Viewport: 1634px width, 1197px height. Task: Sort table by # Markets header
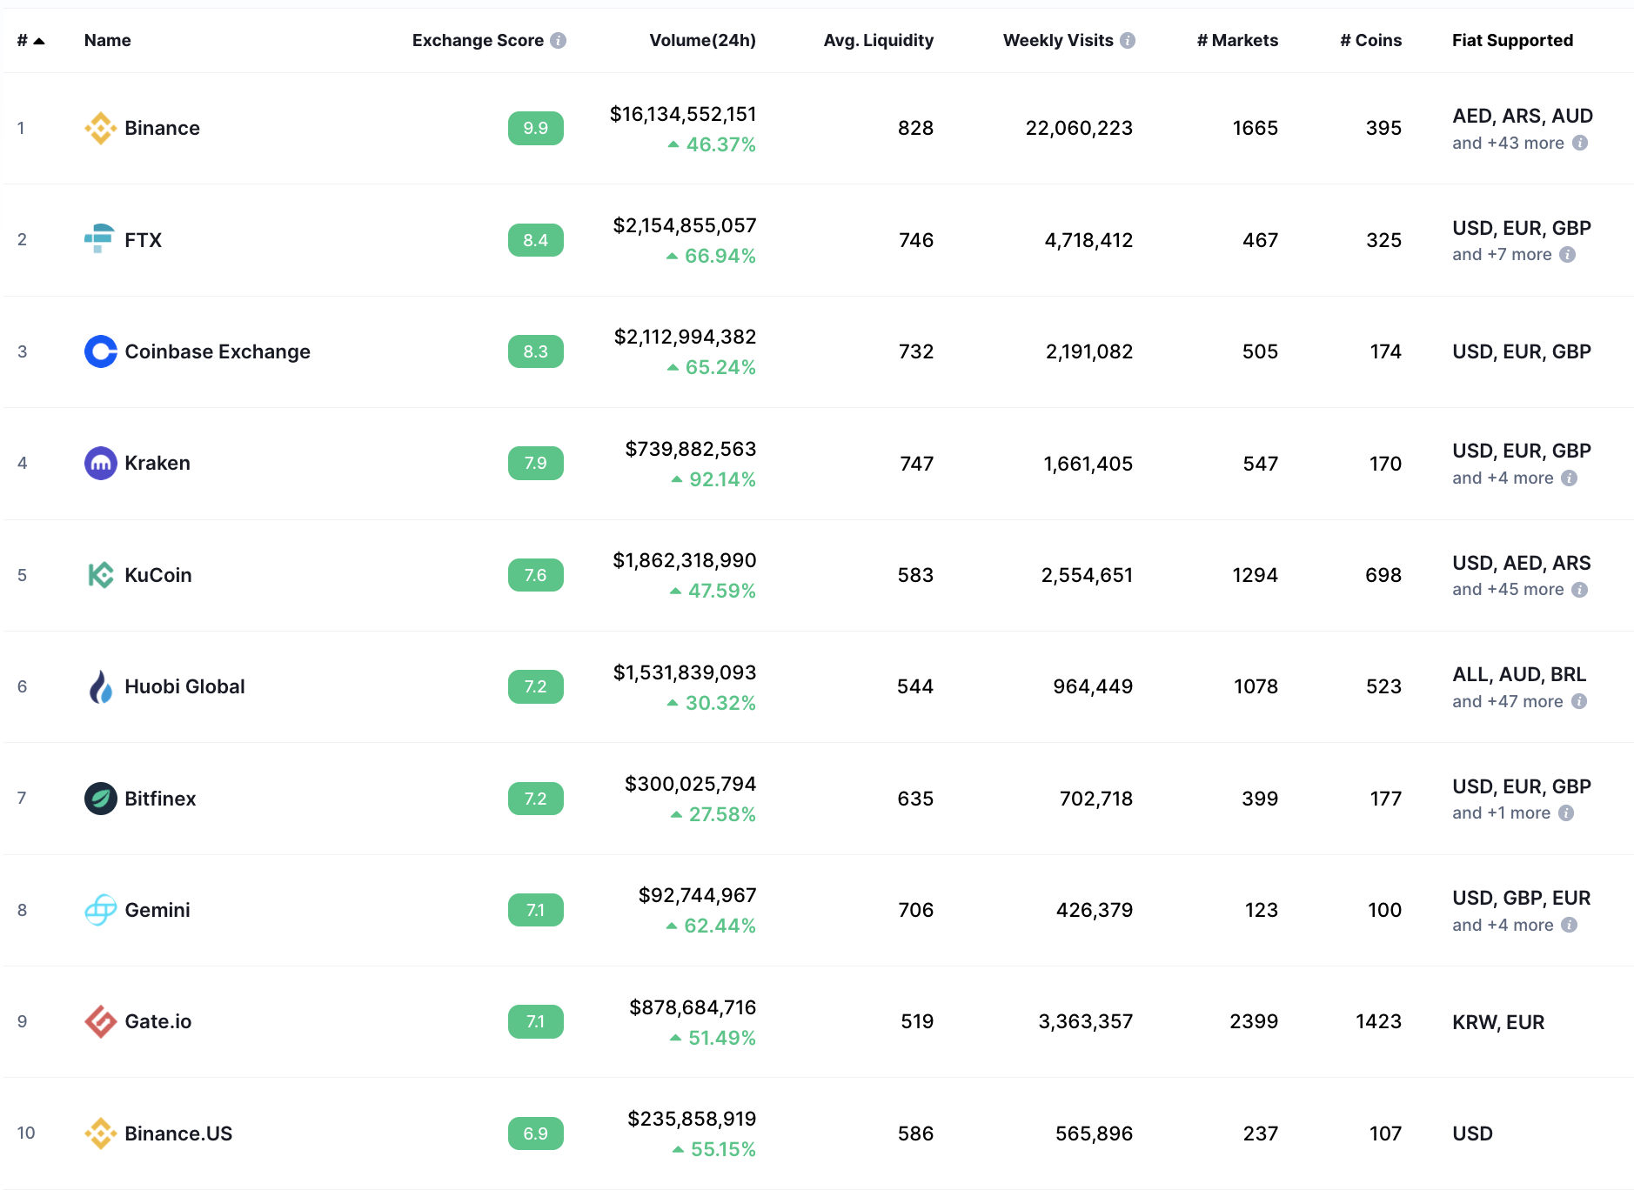click(x=1237, y=40)
